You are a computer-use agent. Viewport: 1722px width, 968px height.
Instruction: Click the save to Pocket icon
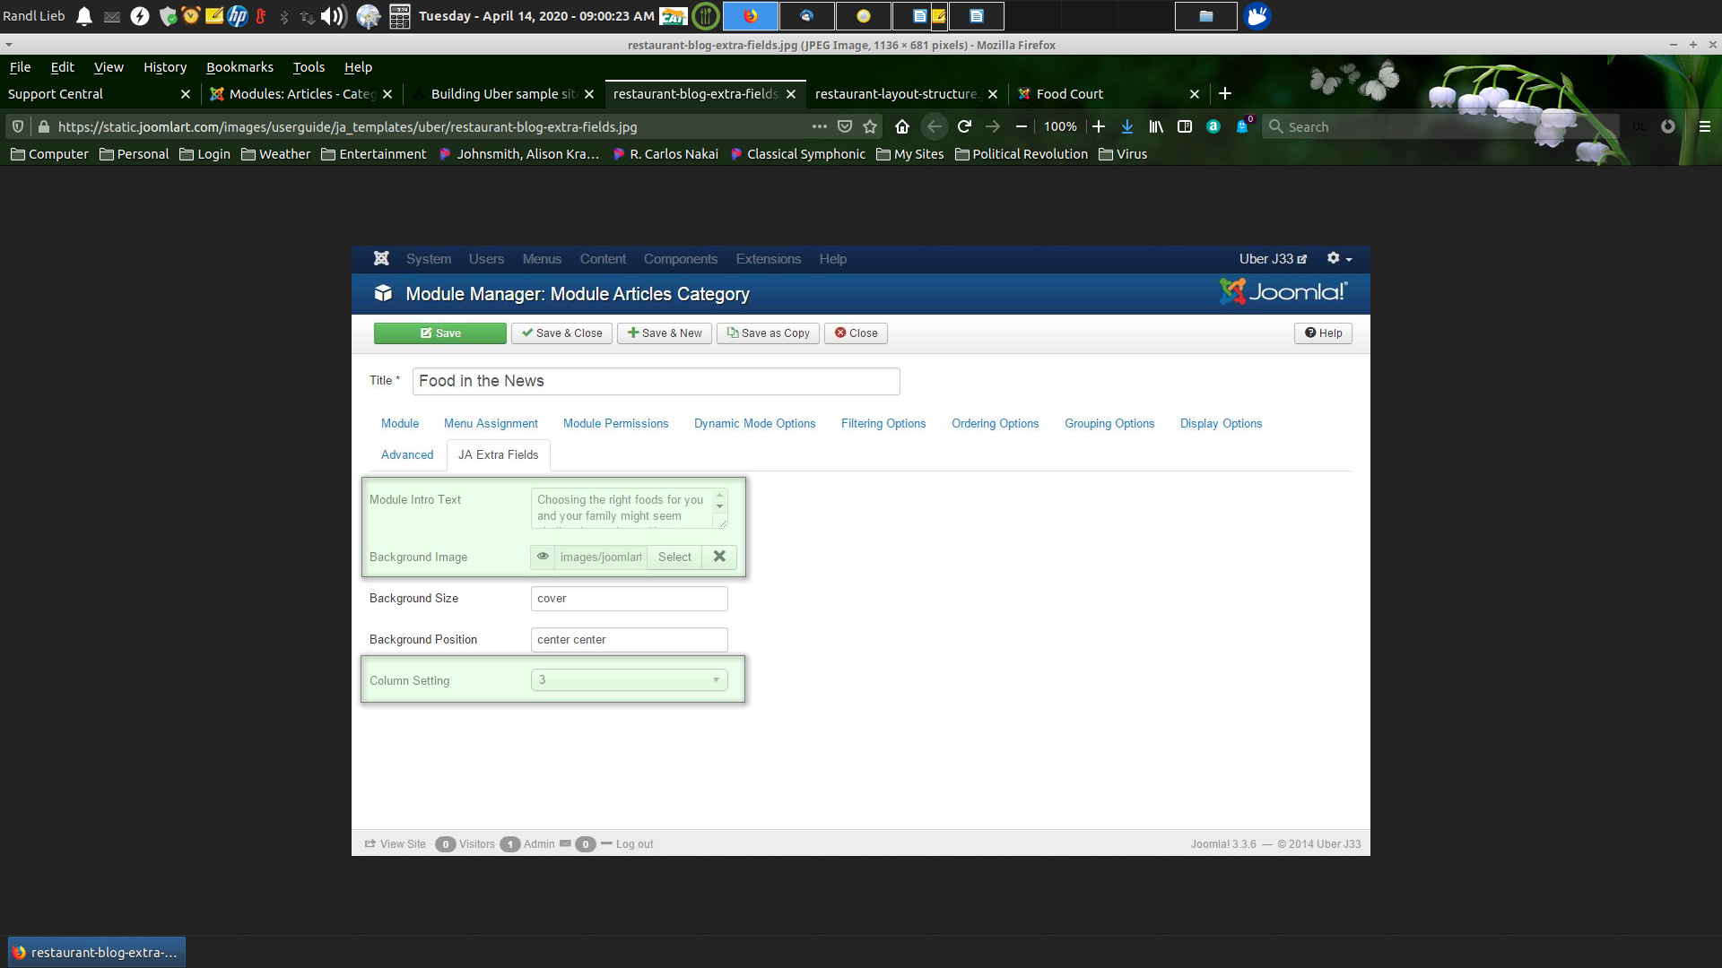[845, 126]
